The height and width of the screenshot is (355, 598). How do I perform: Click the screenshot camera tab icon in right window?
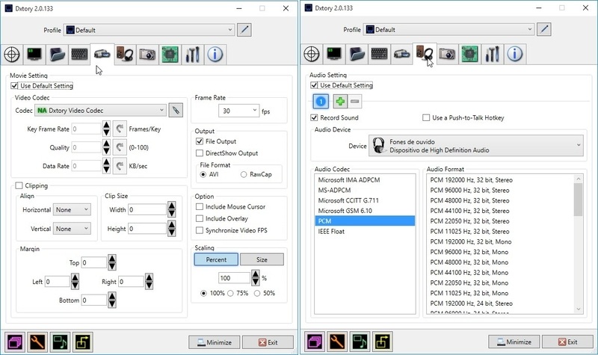(x=448, y=55)
